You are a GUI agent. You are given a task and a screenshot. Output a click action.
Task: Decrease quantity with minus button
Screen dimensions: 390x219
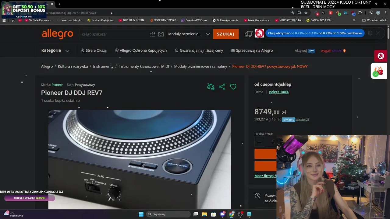tap(260, 142)
